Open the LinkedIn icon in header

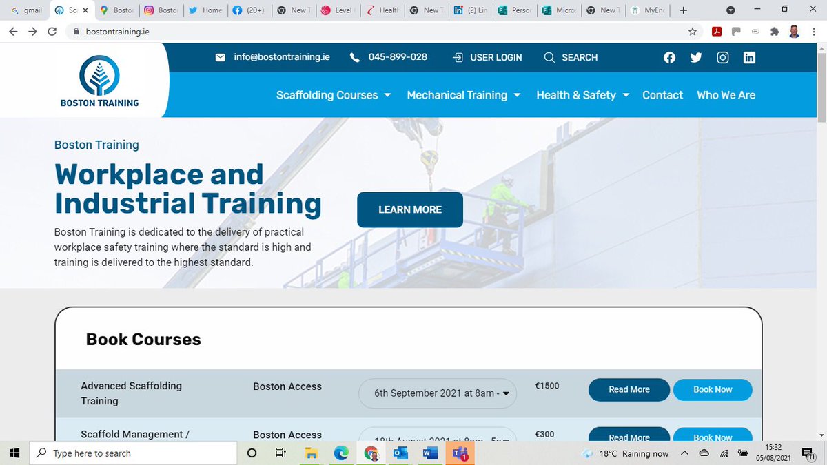749,58
